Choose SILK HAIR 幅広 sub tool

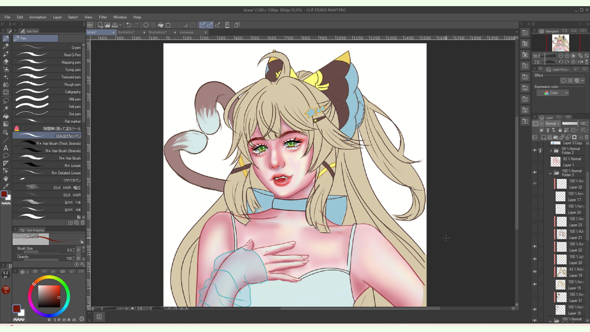(47, 188)
